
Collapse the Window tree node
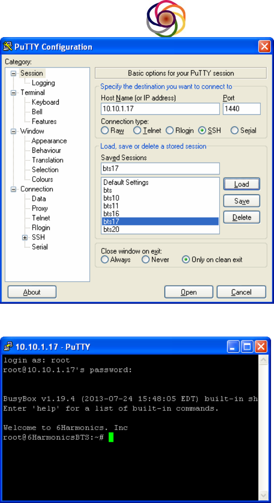pos(13,131)
